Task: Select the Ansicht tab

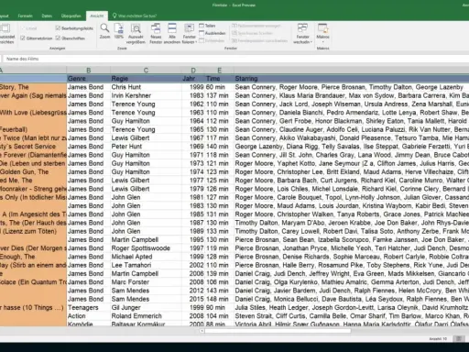Action: (96, 16)
